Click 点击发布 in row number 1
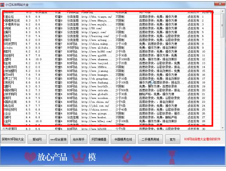The height and width of the screenshot is (171, 226). 193,17
